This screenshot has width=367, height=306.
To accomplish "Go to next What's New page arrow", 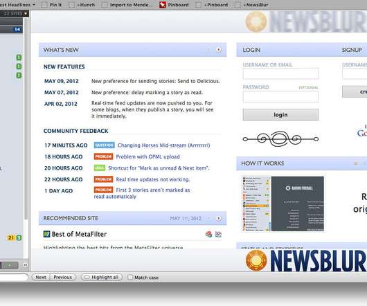I will pos(219,50).
